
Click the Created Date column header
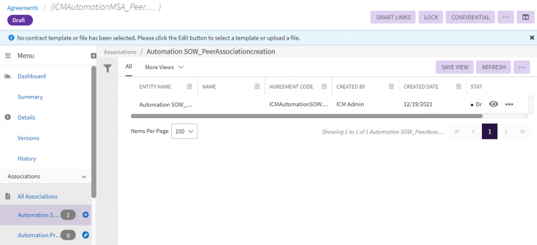click(x=421, y=87)
